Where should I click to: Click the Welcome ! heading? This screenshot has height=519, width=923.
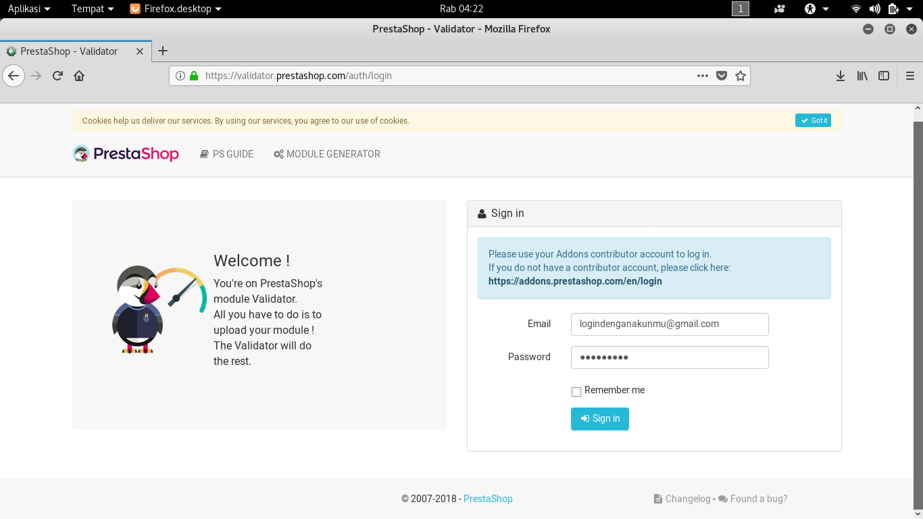click(x=251, y=261)
